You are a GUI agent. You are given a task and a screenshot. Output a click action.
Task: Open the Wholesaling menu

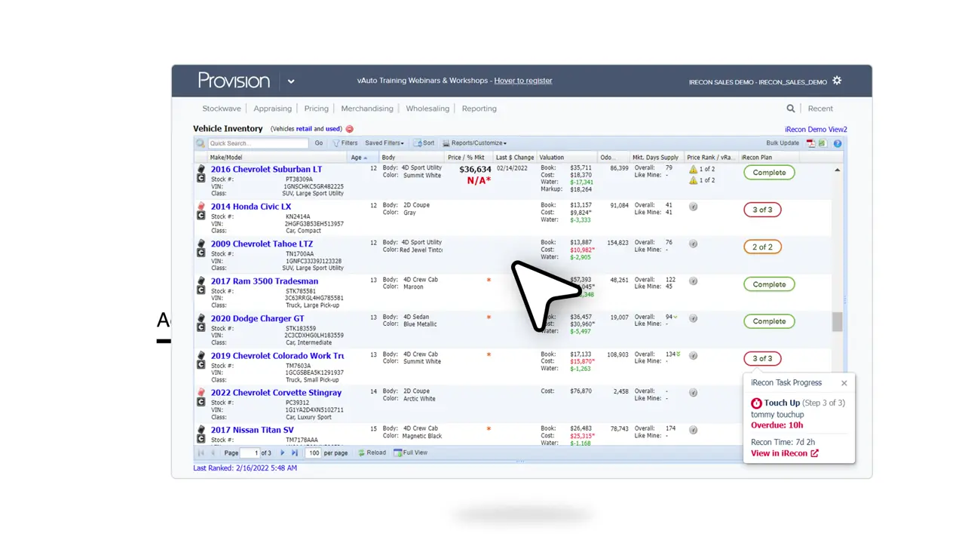pos(427,109)
